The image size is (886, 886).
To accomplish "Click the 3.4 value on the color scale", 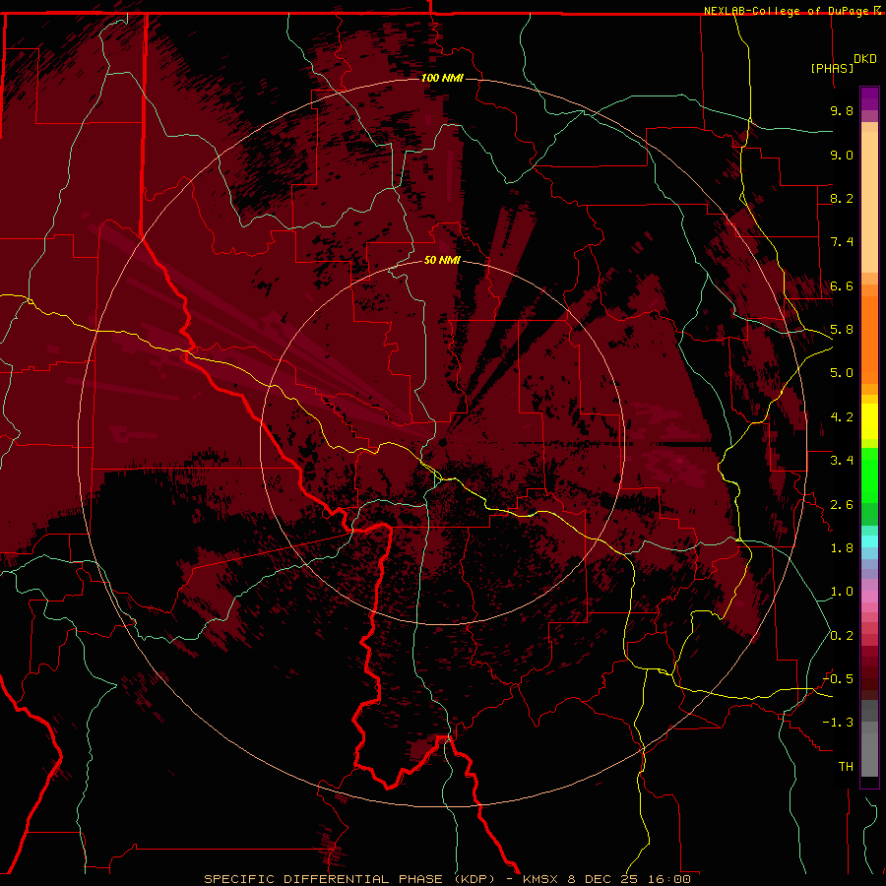I will [x=842, y=461].
